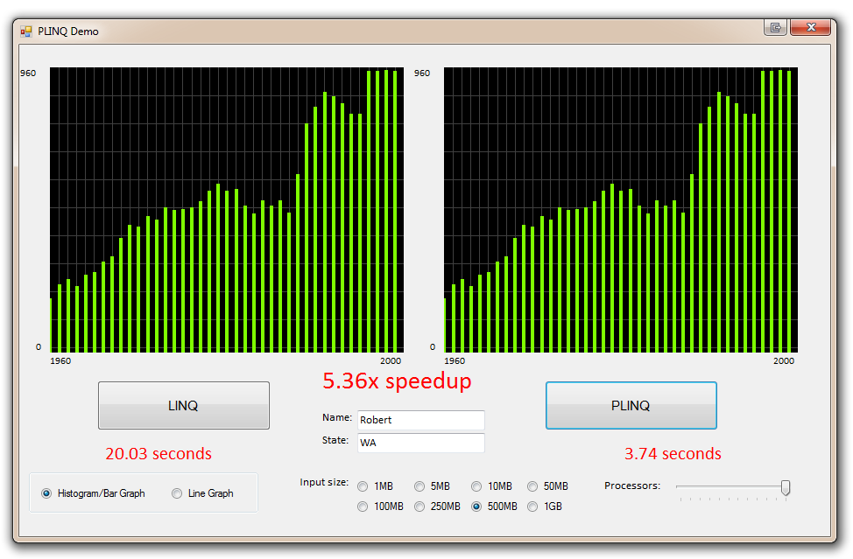Select the 5MB input size

point(419,486)
